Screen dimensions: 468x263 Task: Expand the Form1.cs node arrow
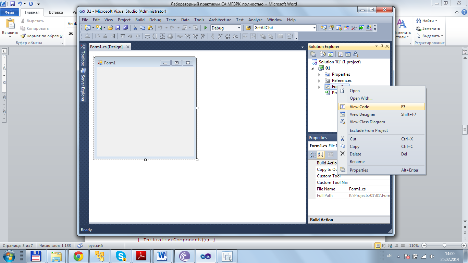pyautogui.click(x=319, y=87)
